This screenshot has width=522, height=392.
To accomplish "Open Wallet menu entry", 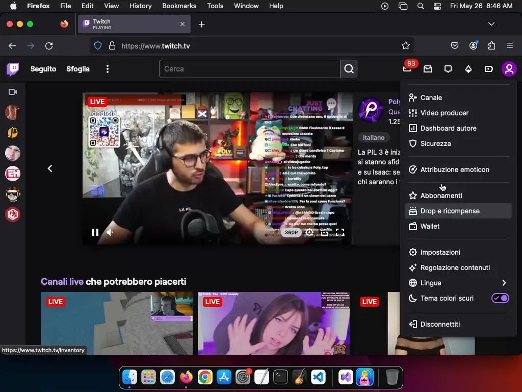I will pyautogui.click(x=459, y=226).
